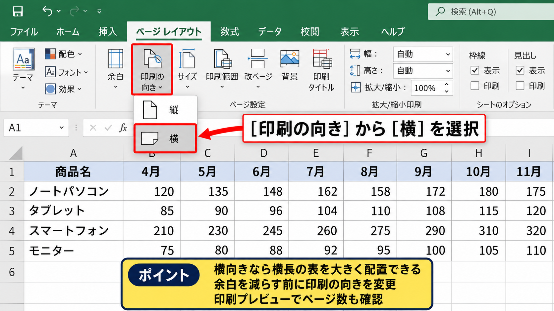Select row header 4
The image size is (554, 311).
pos(12,231)
